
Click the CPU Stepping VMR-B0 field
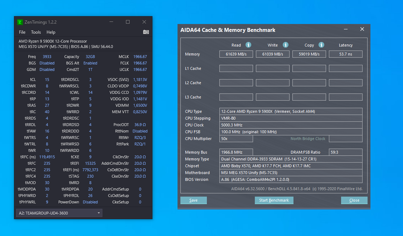(x=291, y=118)
